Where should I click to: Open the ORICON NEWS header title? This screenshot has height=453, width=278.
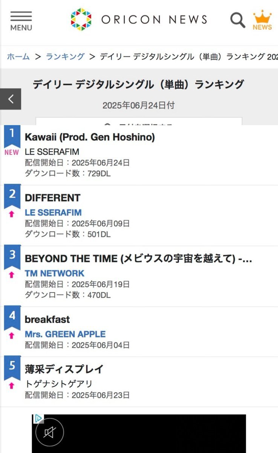[154, 19]
